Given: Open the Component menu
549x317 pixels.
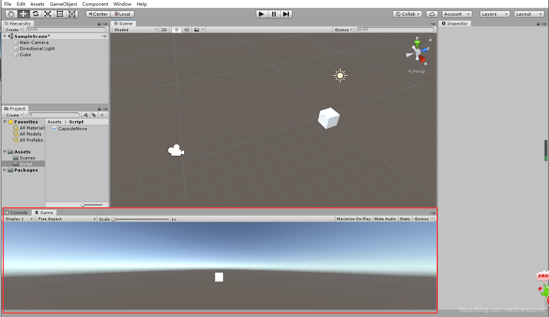Looking at the screenshot, I should point(95,4).
